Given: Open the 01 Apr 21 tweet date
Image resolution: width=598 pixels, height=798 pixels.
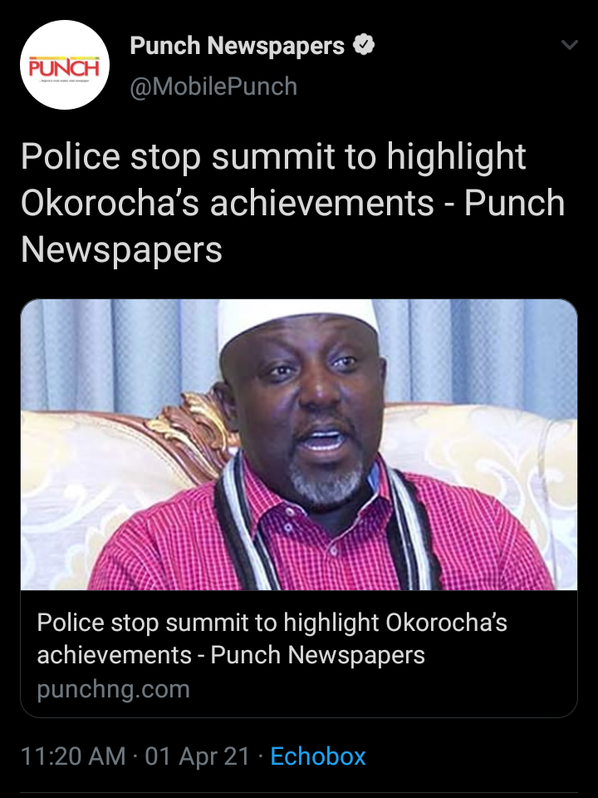Looking at the screenshot, I should [198, 756].
